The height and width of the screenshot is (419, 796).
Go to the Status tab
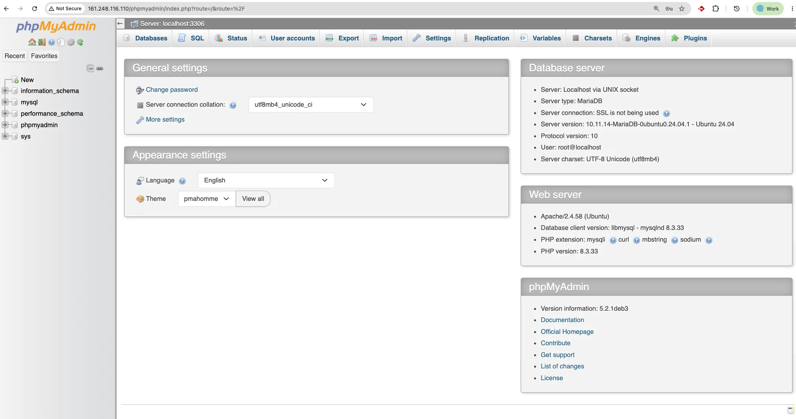231,38
